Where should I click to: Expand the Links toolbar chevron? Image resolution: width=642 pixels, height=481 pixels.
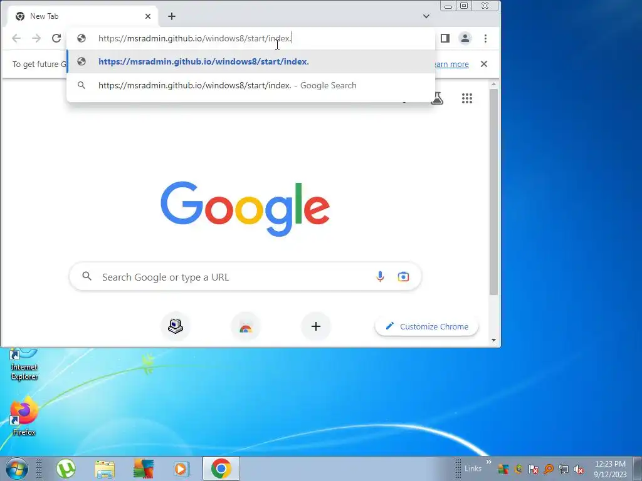[489, 462]
